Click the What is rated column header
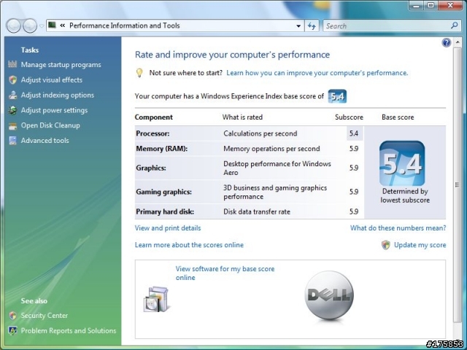 (x=242, y=117)
